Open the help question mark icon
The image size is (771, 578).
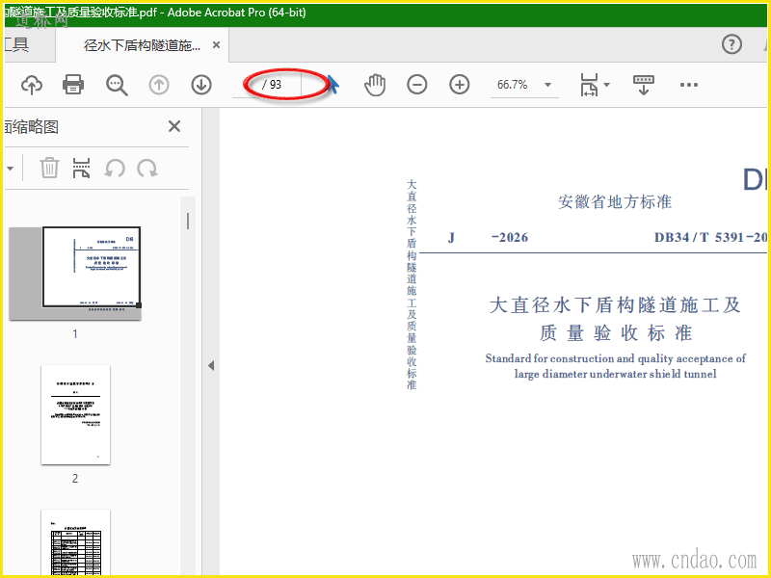[731, 44]
